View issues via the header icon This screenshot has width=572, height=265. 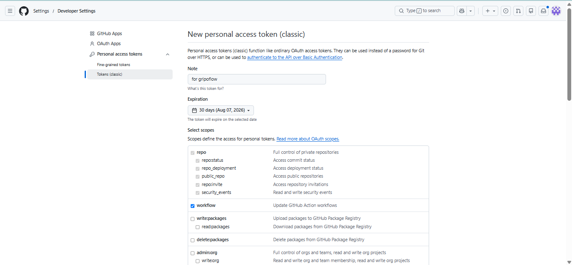(x=506, y=11)
